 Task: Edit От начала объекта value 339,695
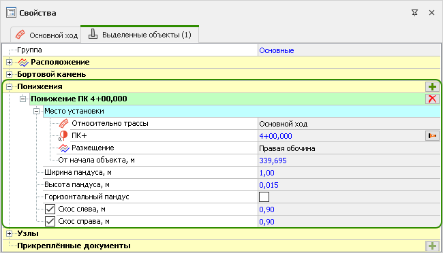(349, 161)
